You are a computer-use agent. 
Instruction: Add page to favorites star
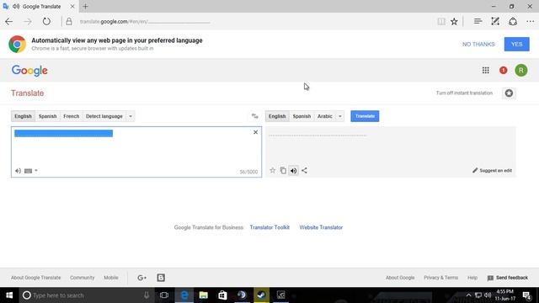454,22
